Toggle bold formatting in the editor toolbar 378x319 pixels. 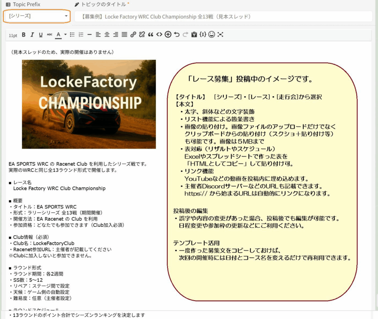pos(24,35)
